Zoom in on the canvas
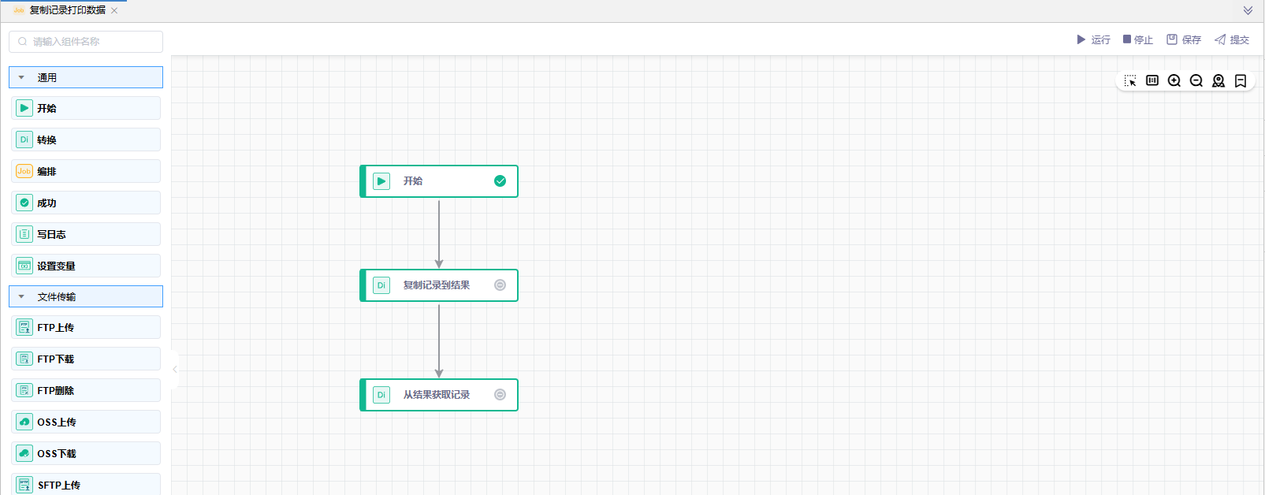1265x495 pixels. click(x=1174, y=80)
